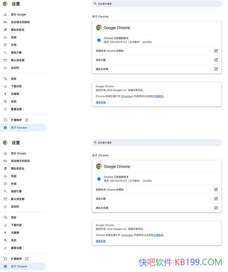Open the 开源软件 link in the upper panel

[x=158, y=96]
